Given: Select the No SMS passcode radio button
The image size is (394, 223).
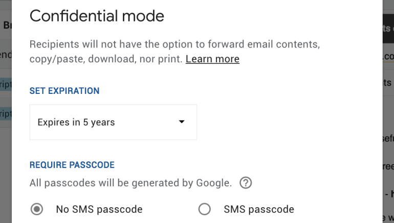Looking at the screenshot, I should point(37,209).
